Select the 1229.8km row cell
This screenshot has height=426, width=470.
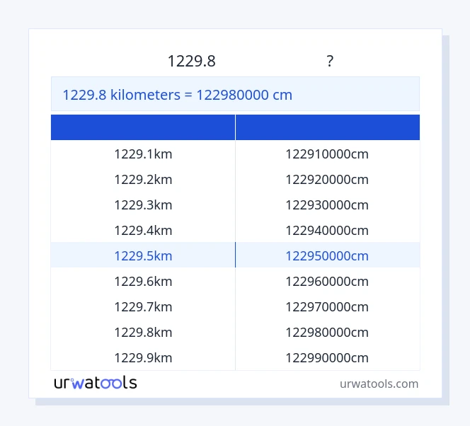pos(143,333)
